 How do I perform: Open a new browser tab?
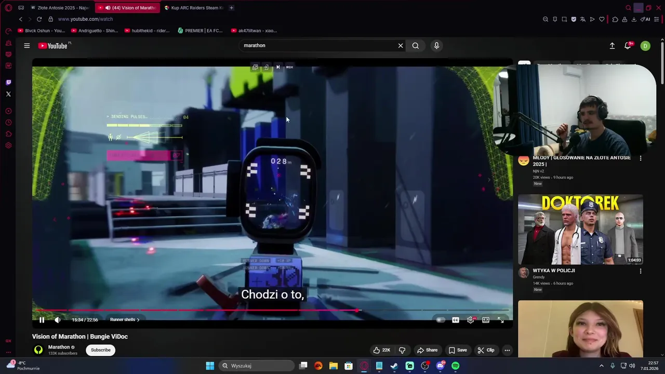(231, 8)
